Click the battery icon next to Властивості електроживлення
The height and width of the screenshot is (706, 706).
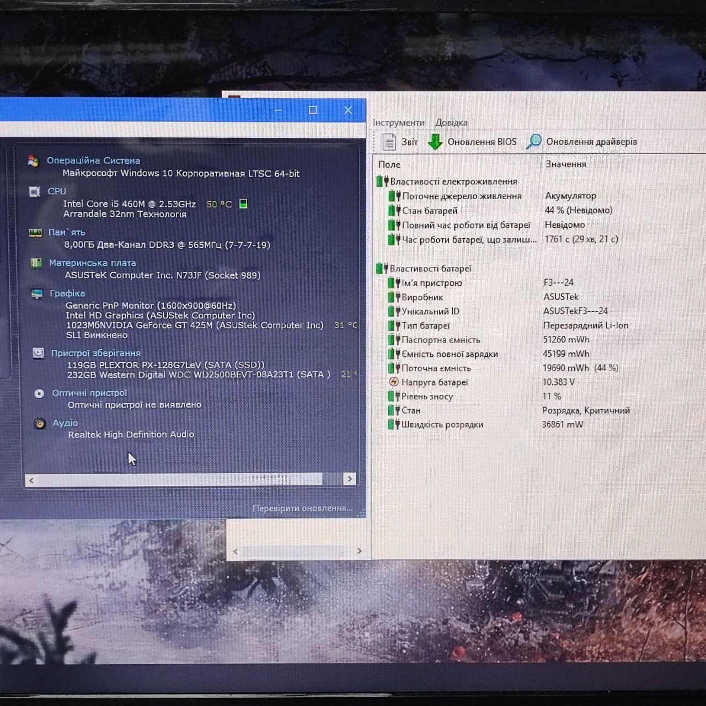[383, 181]
